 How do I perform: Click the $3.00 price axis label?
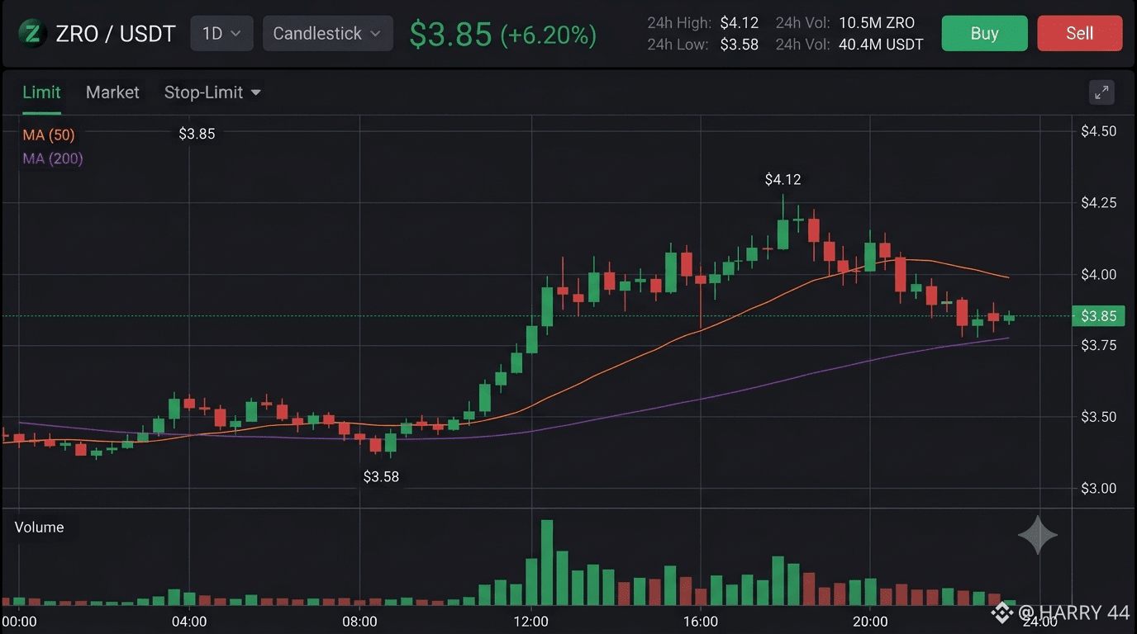1099,488
